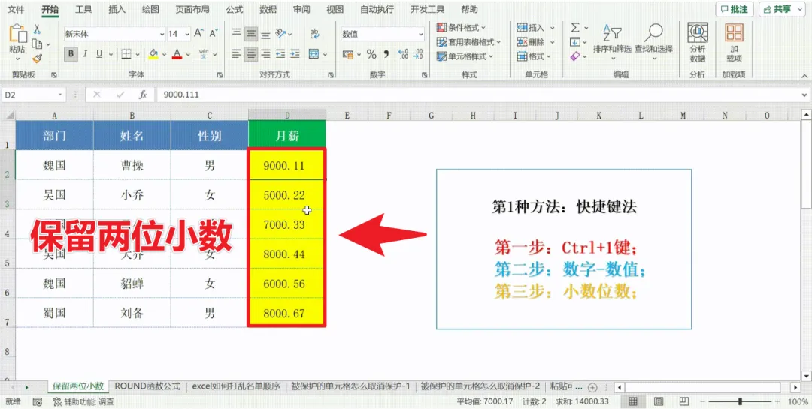Expand Format as Table (套用表格格式) menu
The width and height of the screenshot is (812, 409).
(468, 42)
